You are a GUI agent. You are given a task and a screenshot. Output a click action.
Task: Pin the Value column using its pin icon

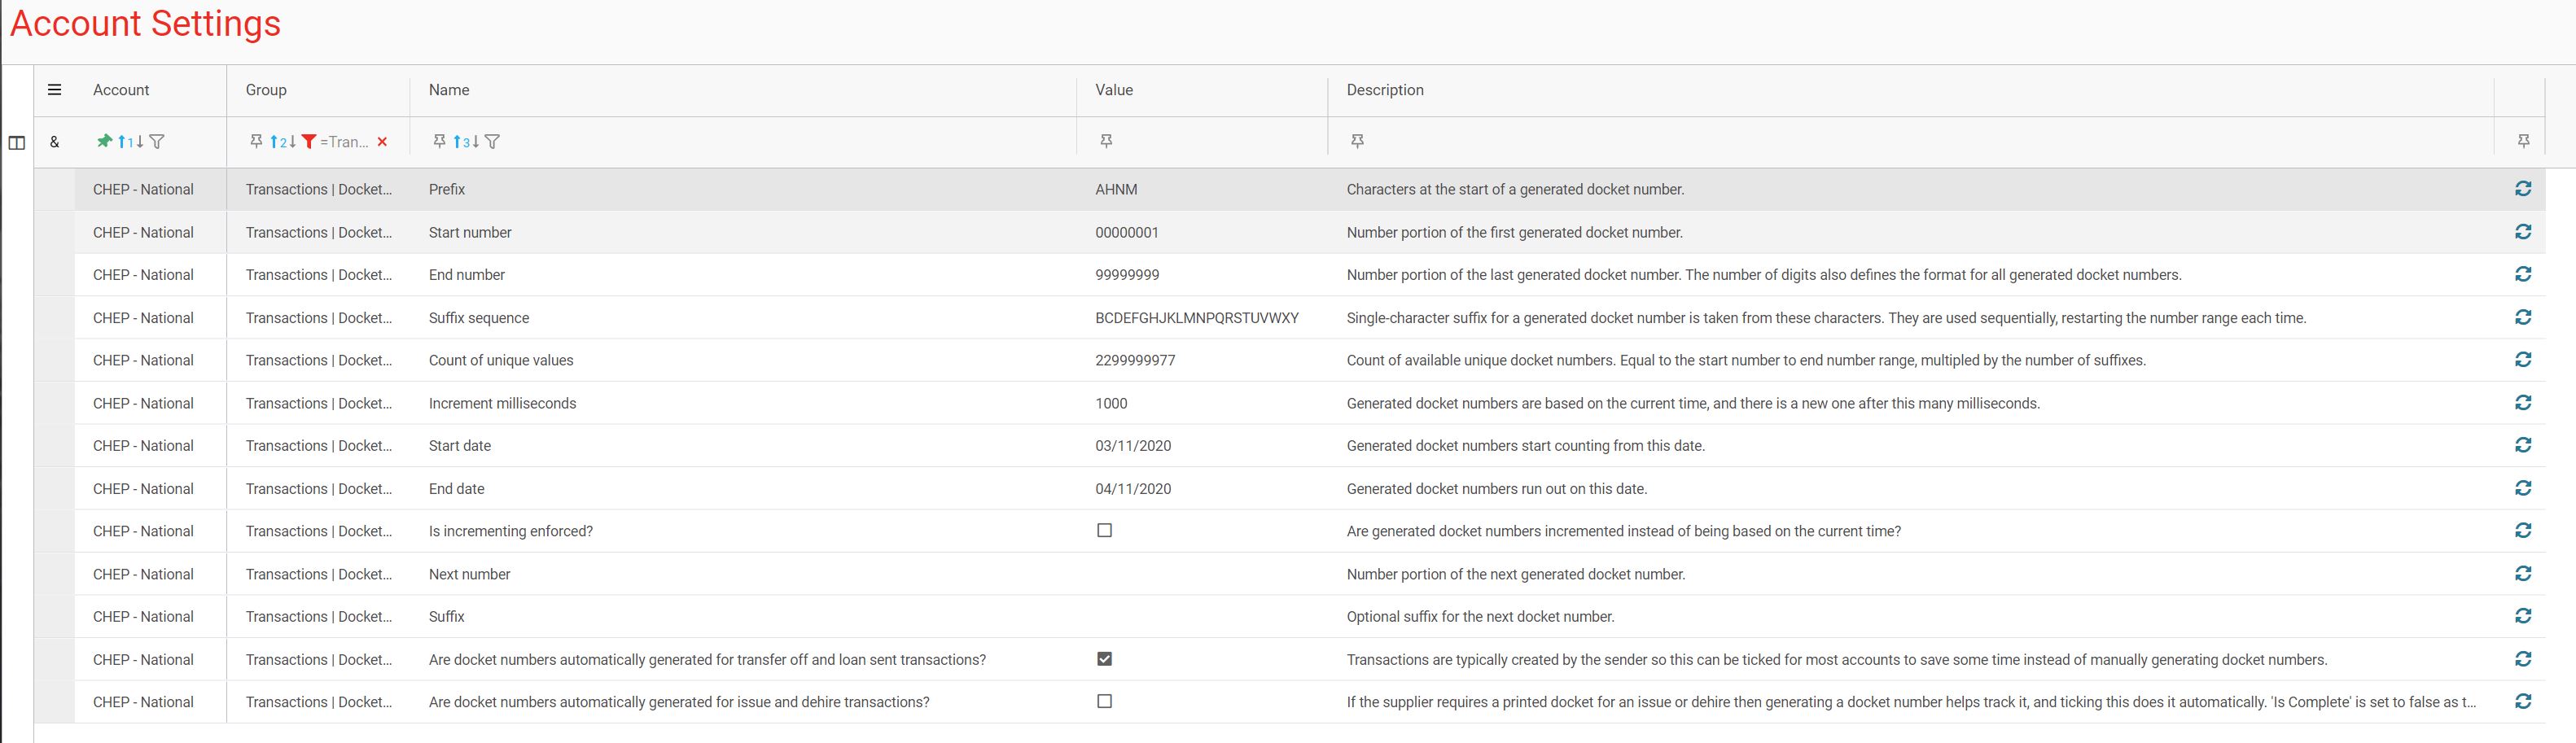coord(1106,141)
